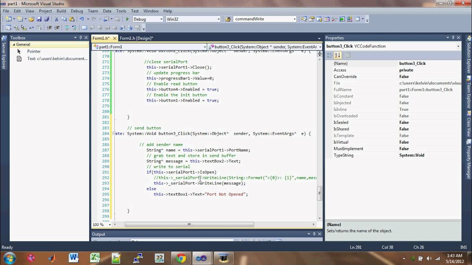This screenshot has height=265, width=472.
Task: Click code line "this->serialPort1->Close();"
Action: (179, 67)
